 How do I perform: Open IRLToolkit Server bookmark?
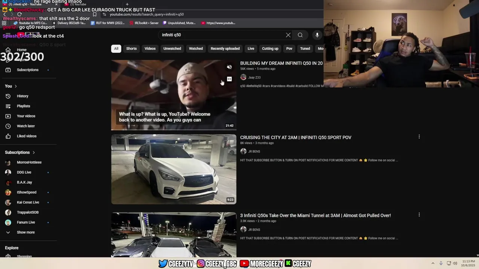tap(144, 23)
